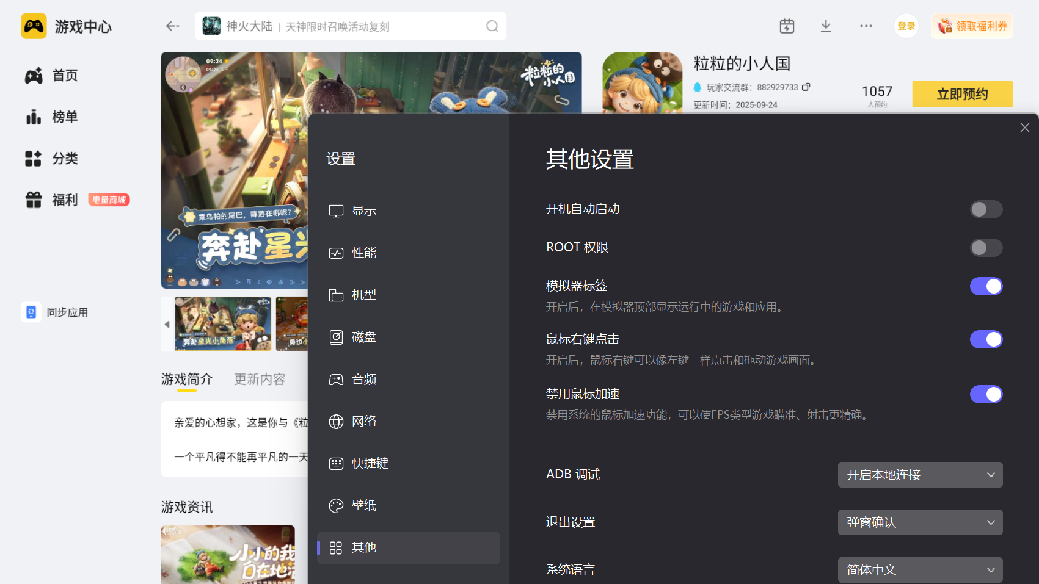Viewport: 1039px width, 584px height.
Task: Click the 其他设置 heading
Action: tap(590, 159)
